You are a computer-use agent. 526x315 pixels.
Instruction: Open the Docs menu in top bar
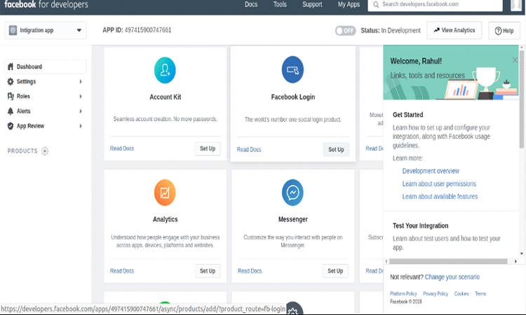point(251,5)
